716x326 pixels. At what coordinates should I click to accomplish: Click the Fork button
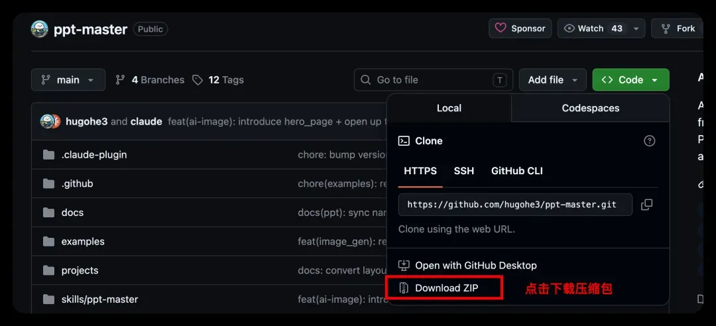(678, 28)
